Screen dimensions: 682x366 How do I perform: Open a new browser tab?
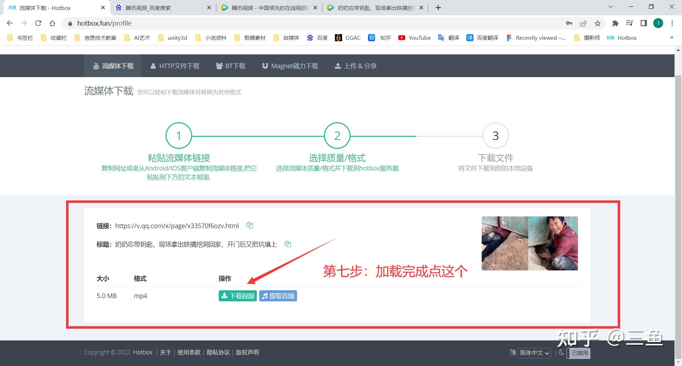438,8
